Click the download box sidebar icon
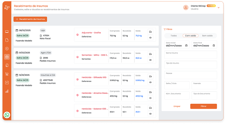226x124 pixels. pos(7,82)
